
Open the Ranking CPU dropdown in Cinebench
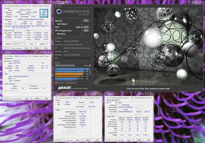point(65,65)
